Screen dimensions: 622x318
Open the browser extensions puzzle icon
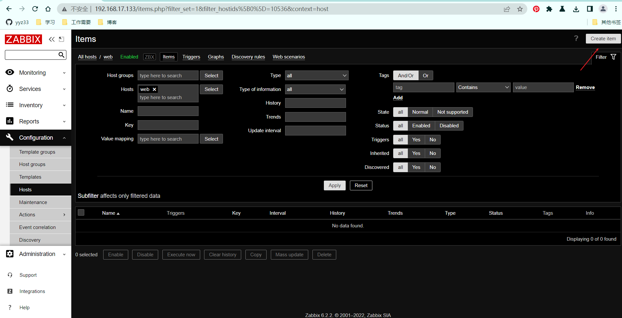pos(549,9)
